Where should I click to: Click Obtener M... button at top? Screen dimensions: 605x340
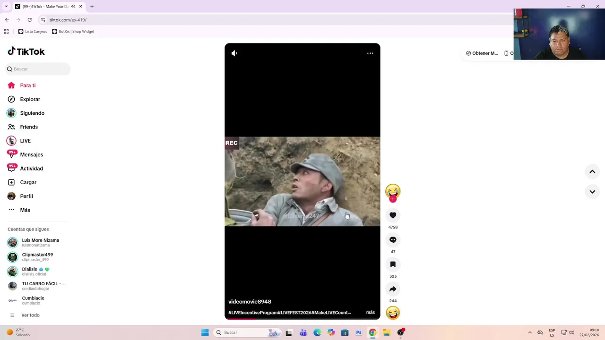pyautogui.click(x=482, y=53)
